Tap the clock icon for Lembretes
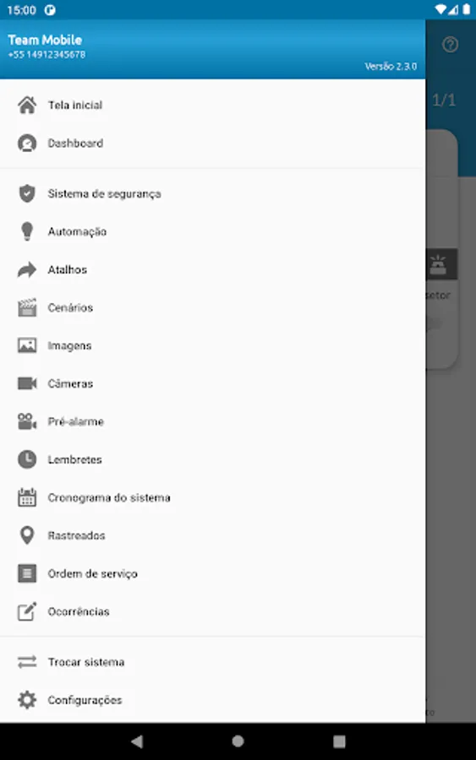The image size is (476, 760). pyautogui.click(x=27, y=459)
